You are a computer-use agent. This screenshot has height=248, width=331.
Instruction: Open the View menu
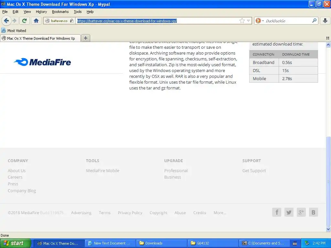(x=27, y=12)
